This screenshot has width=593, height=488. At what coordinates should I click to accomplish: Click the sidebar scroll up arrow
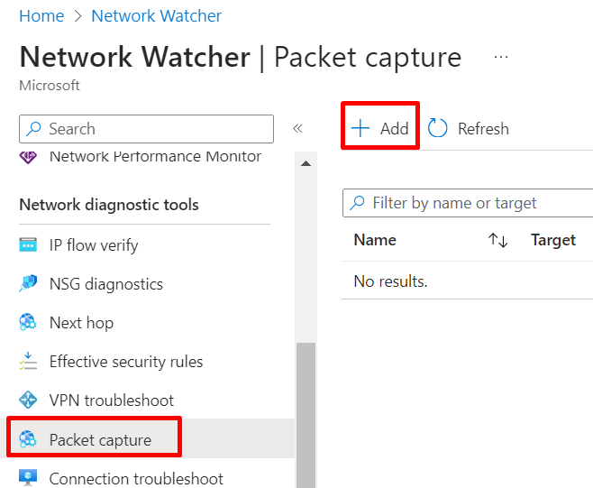coord(306,163)
